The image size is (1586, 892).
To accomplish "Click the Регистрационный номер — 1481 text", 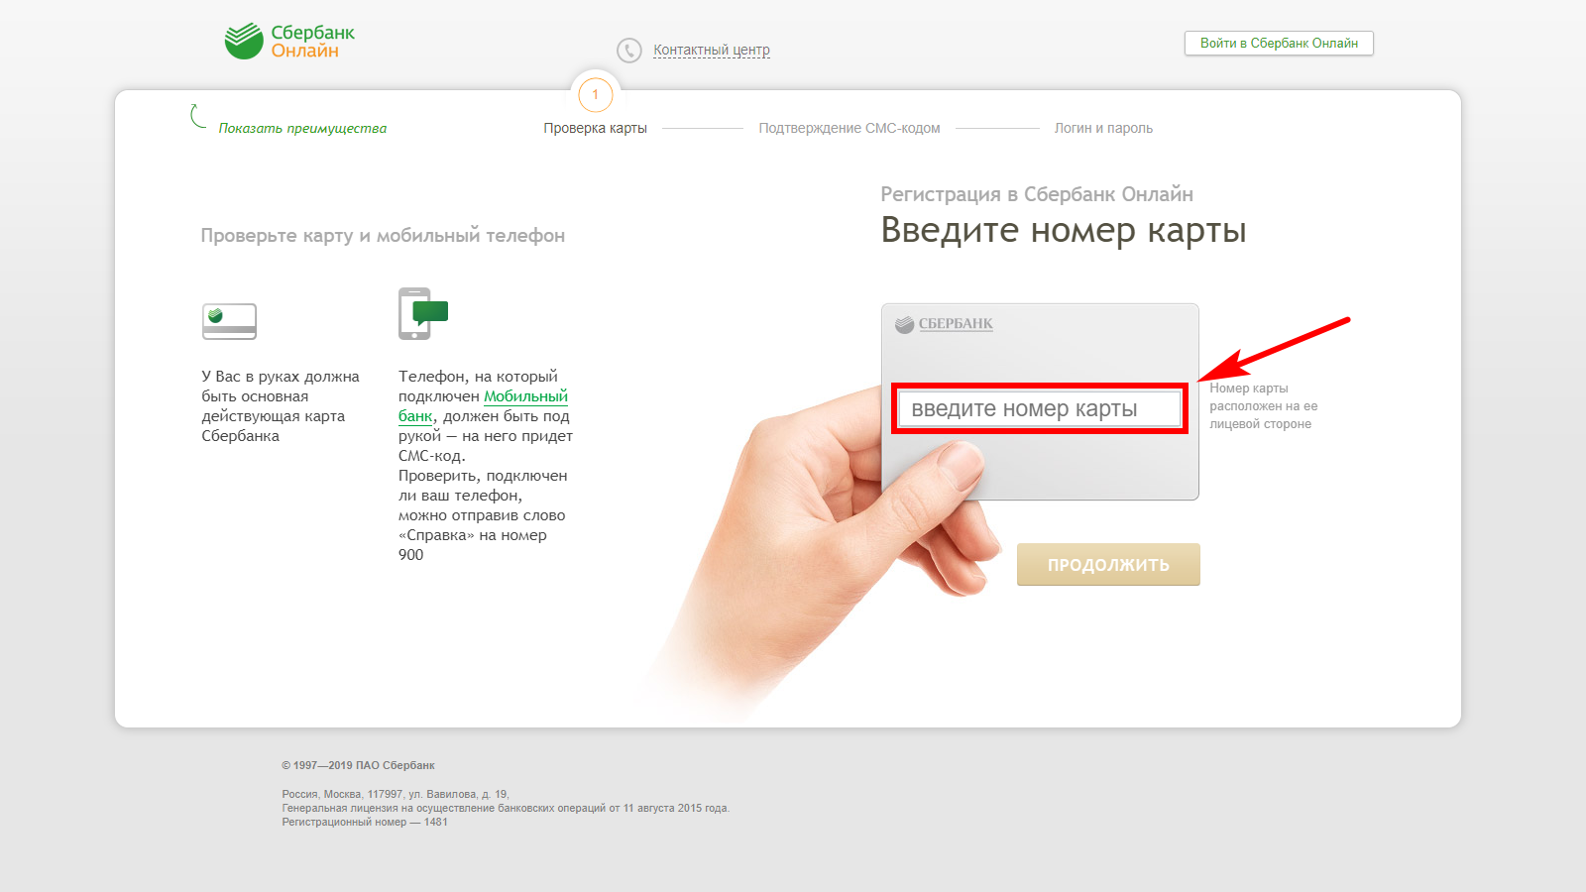I will [365, 822].
